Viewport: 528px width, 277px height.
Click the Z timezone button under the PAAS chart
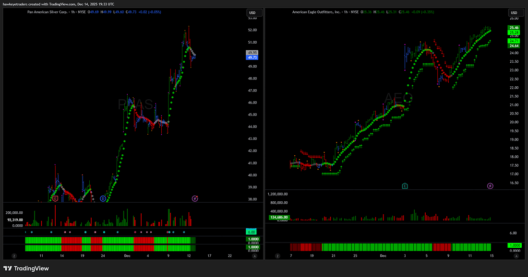pyautogui.click(x=14, y=256)
